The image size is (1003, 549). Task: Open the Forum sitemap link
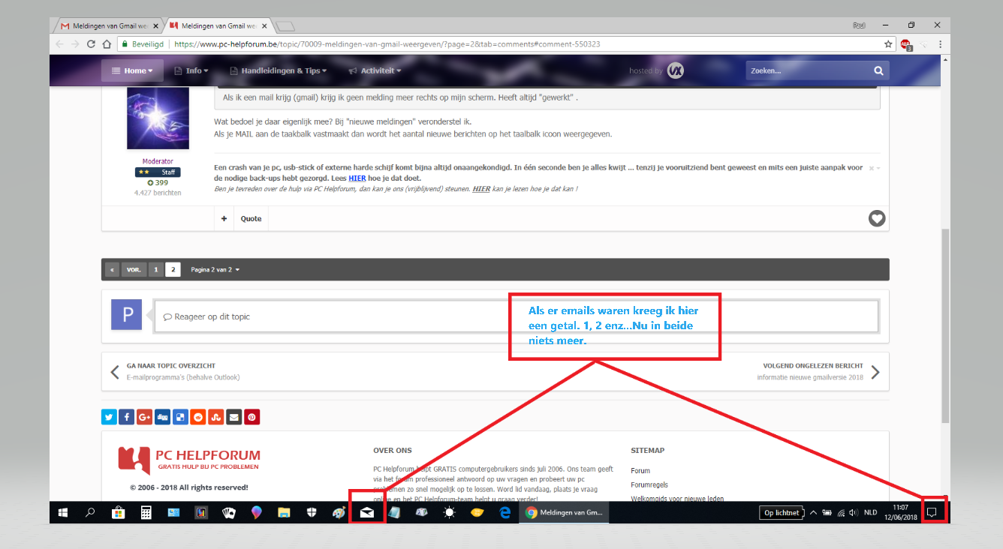click(x=640, y=471)
